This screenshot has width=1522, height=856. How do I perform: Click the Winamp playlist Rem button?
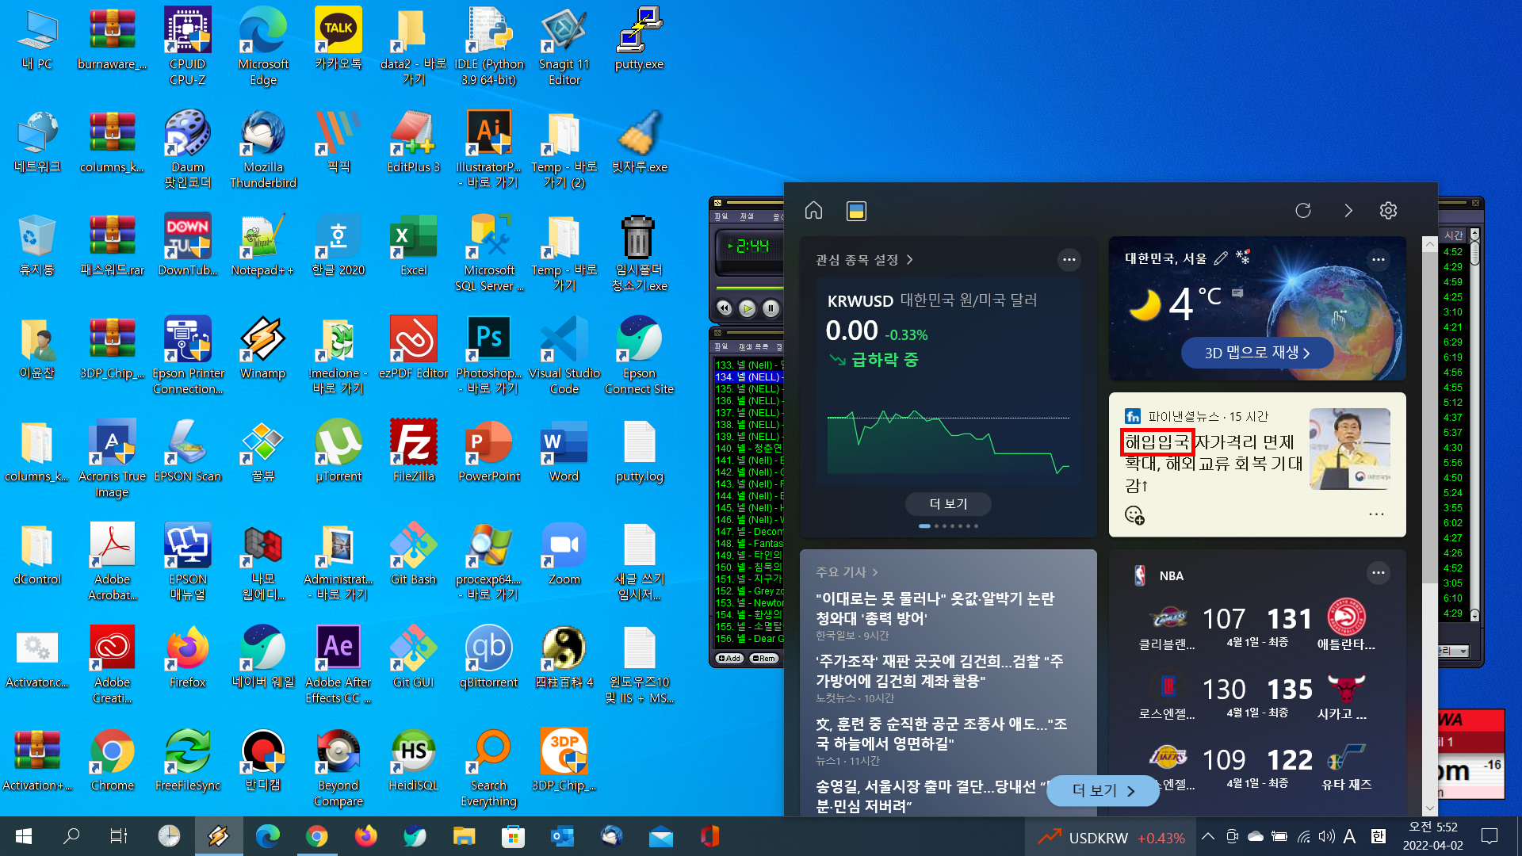click(764, 658)
